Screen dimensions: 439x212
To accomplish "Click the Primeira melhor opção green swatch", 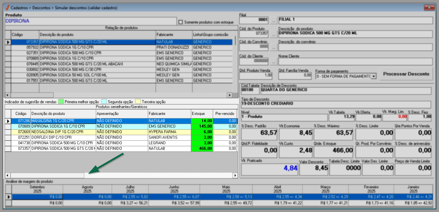I will click(x=61, y=102).
